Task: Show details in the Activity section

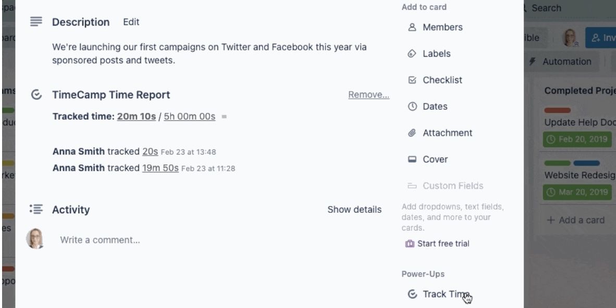Action: tap(354, 210)
